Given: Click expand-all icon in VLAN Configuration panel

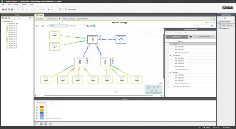Looking at the screenshot, I should (167, 32).
